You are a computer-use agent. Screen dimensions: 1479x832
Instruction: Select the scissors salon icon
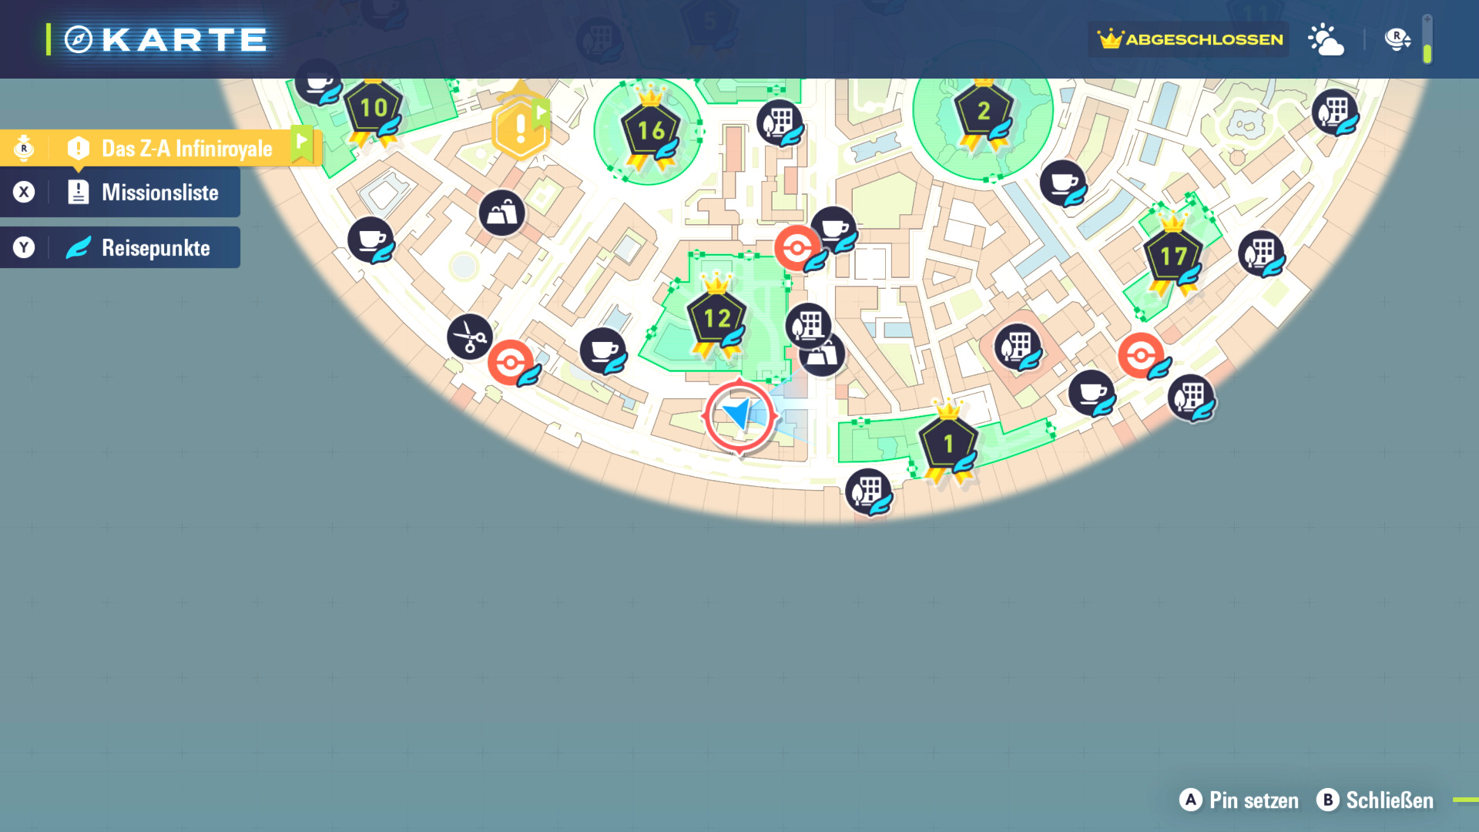(469, 337)
